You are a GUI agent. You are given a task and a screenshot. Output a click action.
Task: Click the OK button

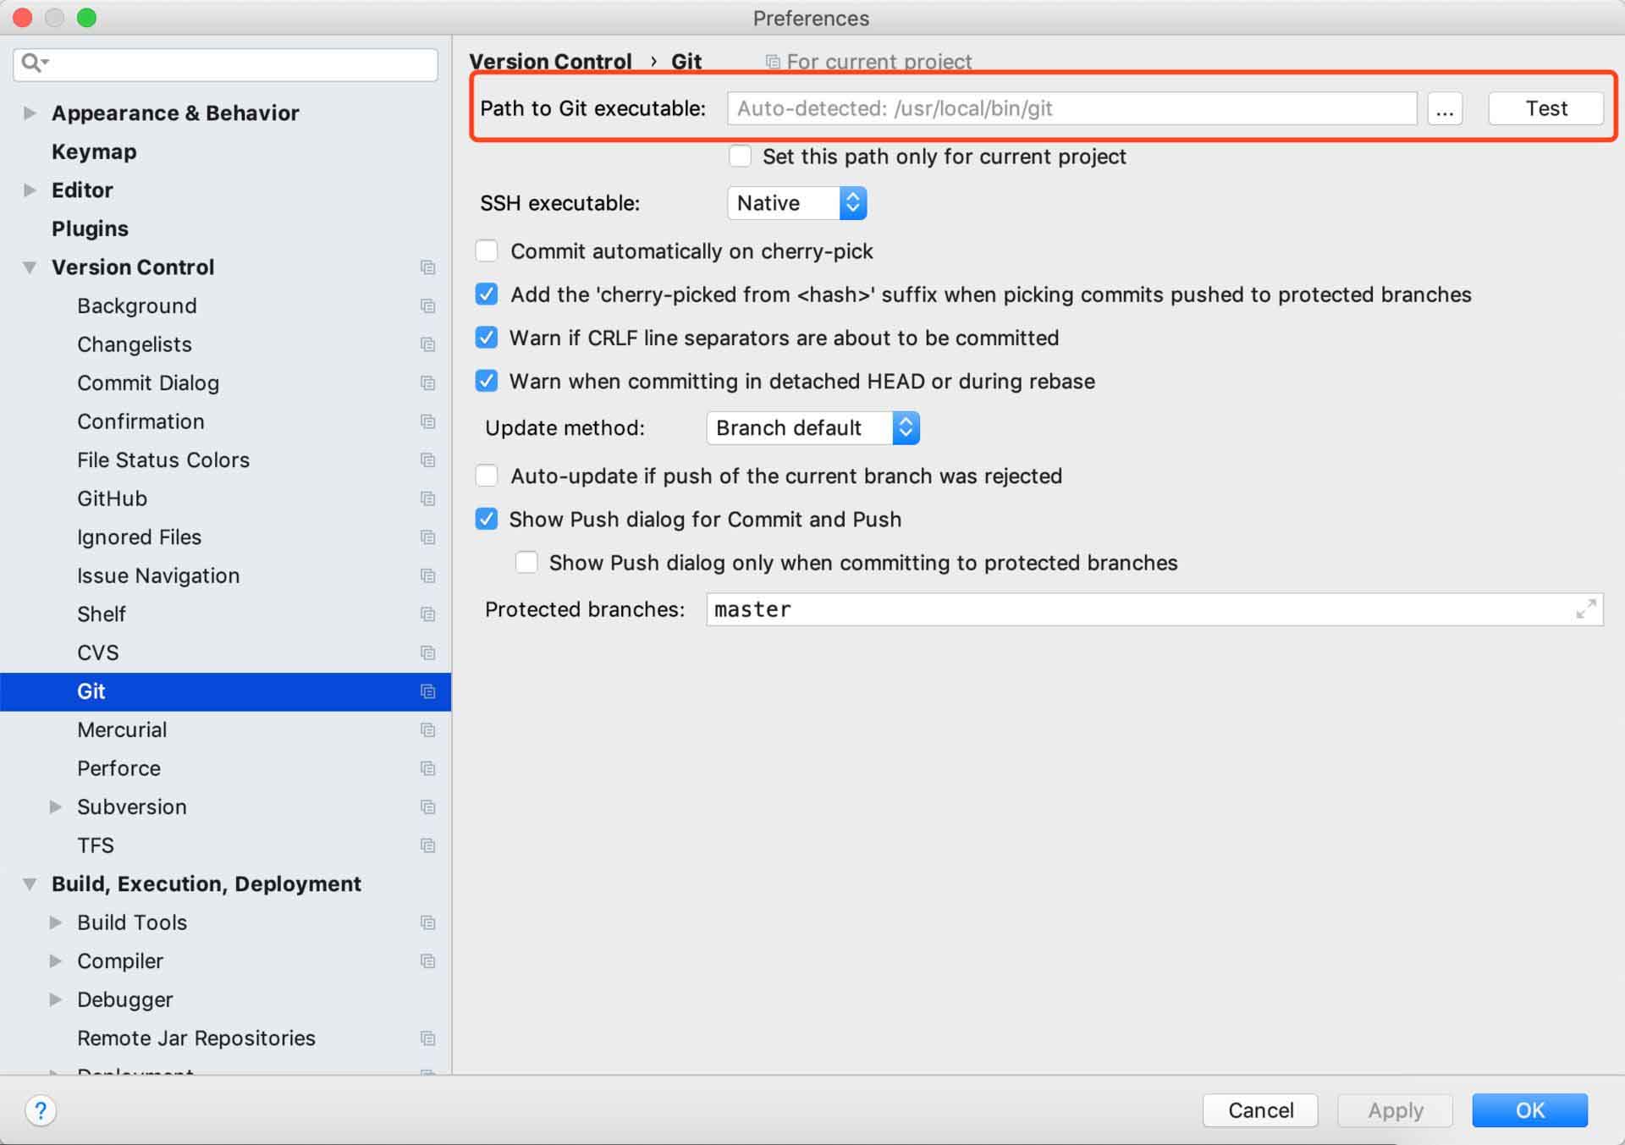(1529, 1110)
